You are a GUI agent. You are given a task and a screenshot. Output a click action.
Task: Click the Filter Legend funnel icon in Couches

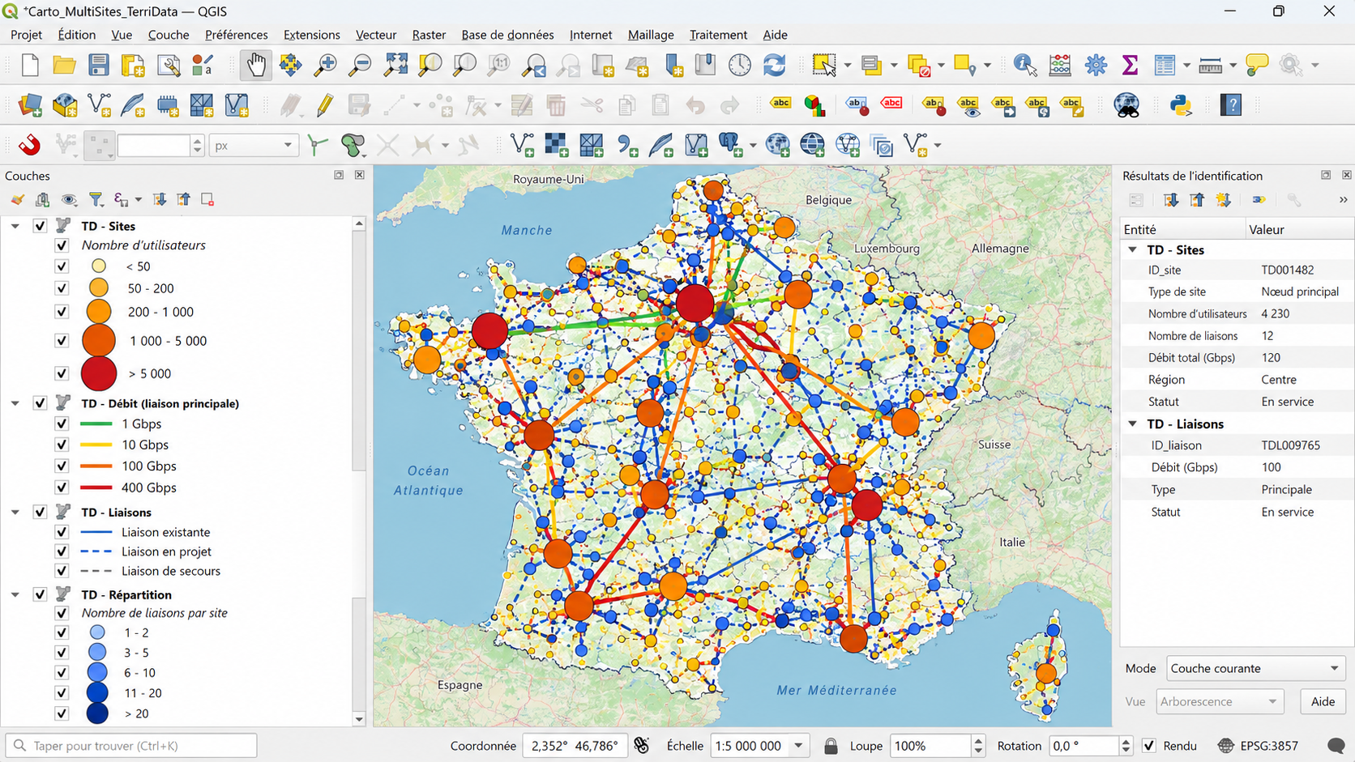click(96, 199)
